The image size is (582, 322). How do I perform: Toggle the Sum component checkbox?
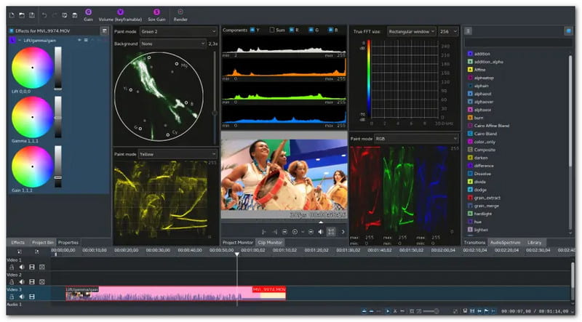tap(272, 30)
